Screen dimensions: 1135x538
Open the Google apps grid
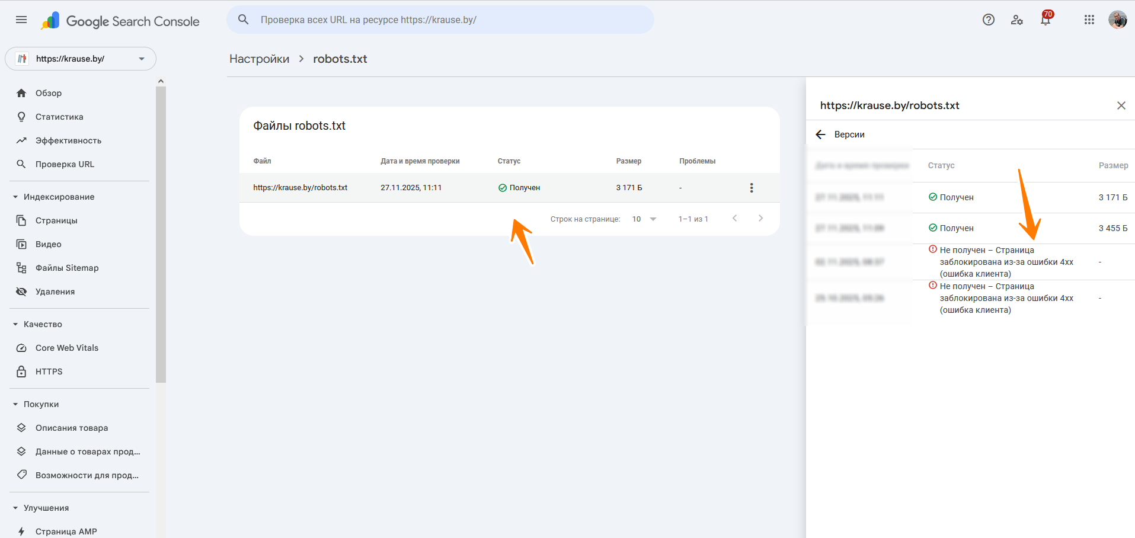(1089, 20)
